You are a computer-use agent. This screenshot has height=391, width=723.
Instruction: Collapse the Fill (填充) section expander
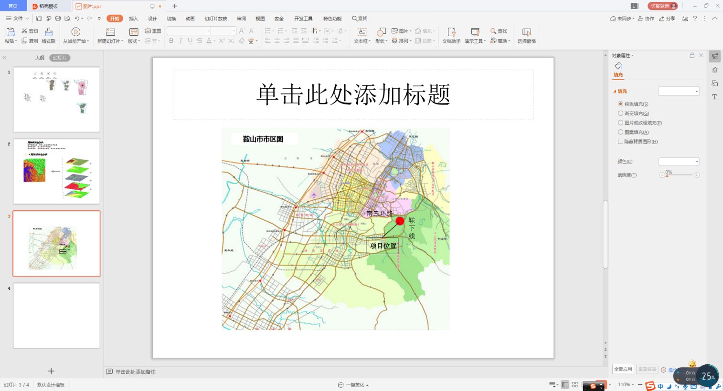[615, 91]
